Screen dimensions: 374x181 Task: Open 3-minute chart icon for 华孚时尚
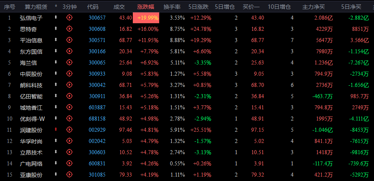69,141
